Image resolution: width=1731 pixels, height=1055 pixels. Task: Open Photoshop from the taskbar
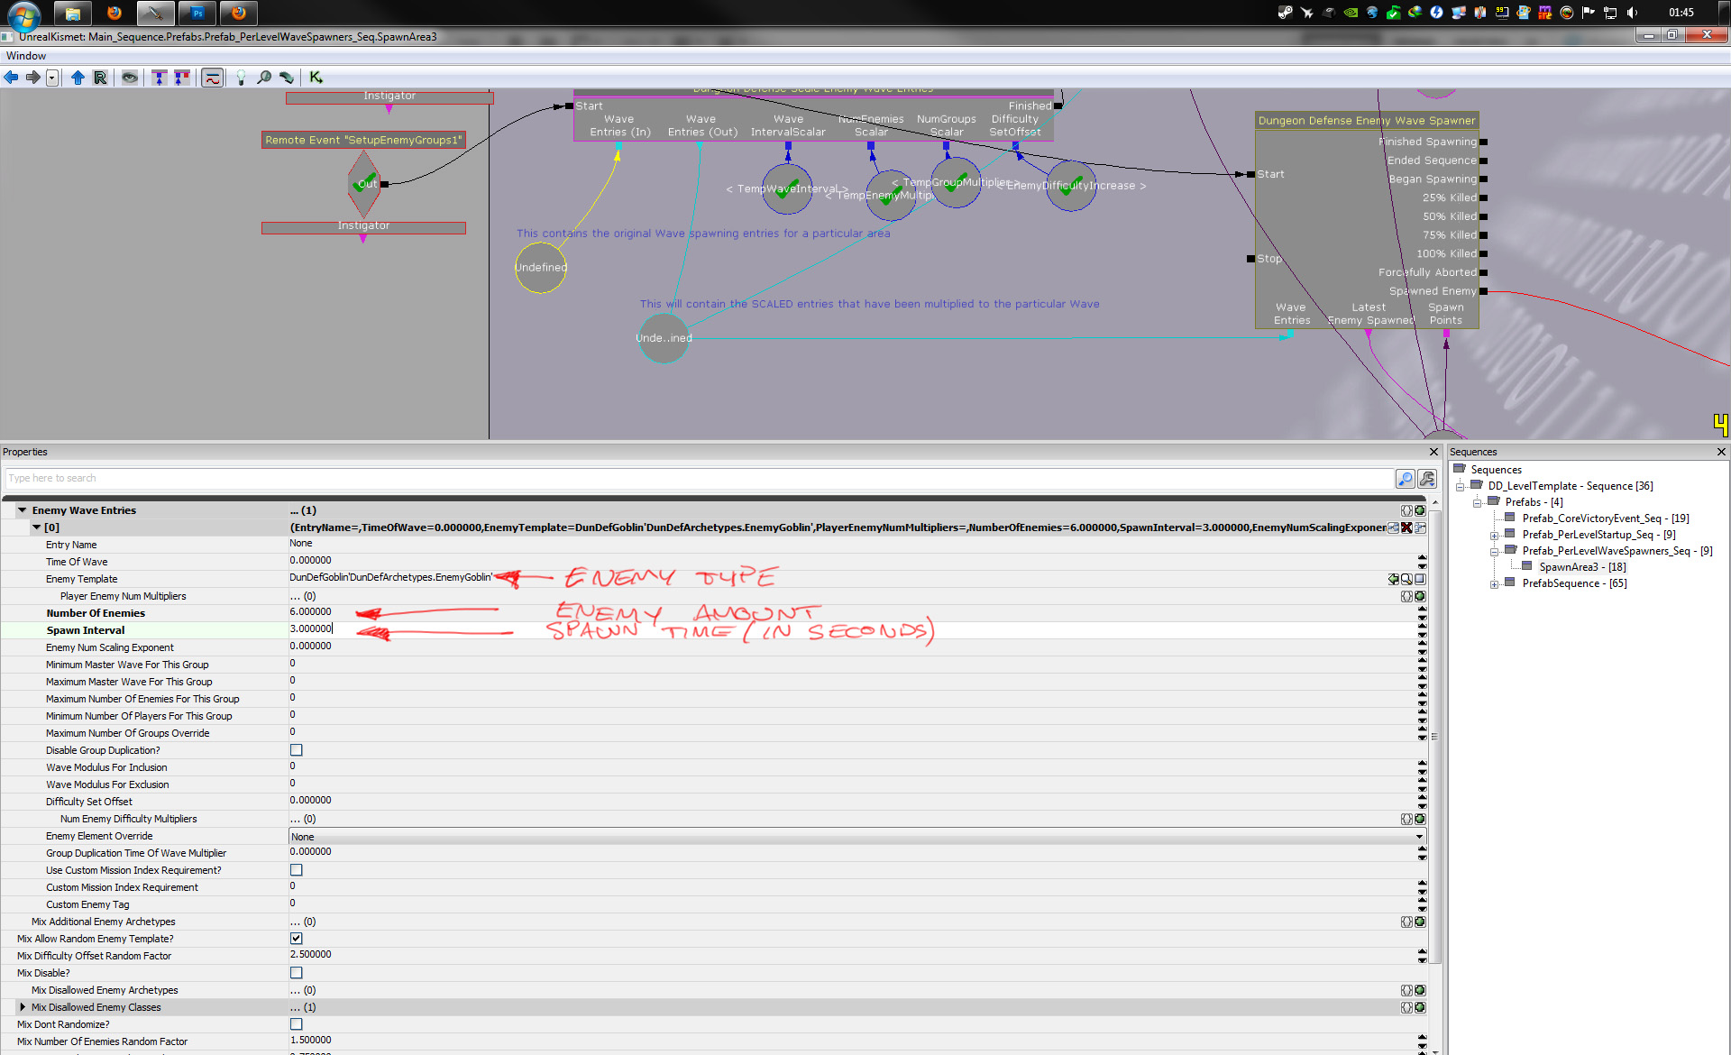[x=197, y=13]
